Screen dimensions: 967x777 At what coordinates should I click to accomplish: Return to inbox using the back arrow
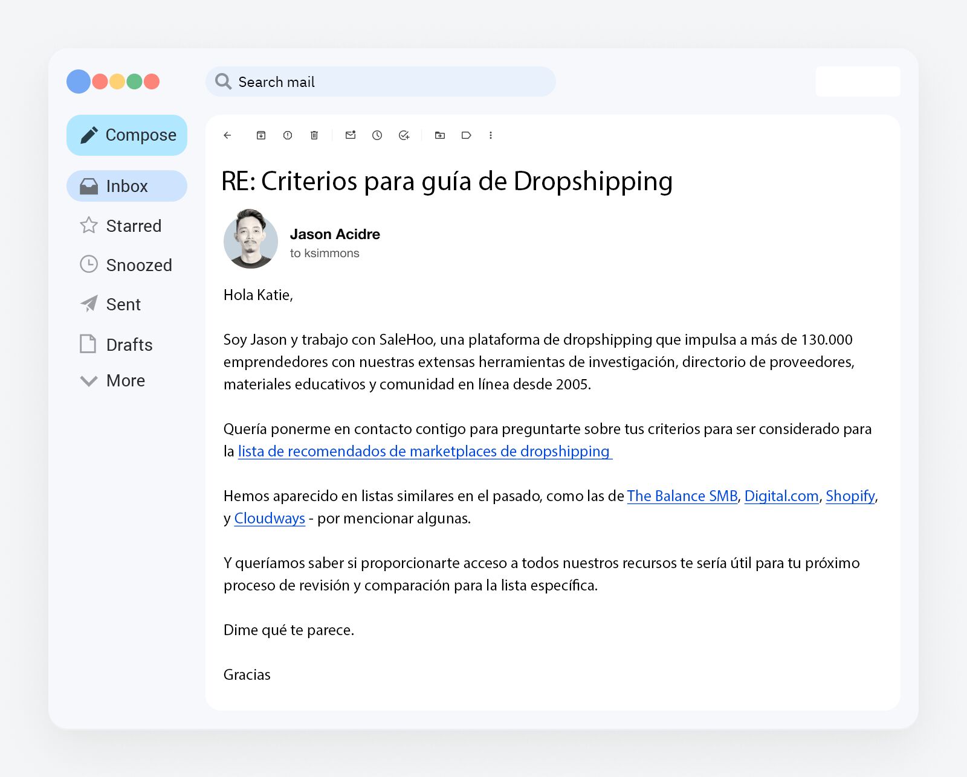(227, 135)
